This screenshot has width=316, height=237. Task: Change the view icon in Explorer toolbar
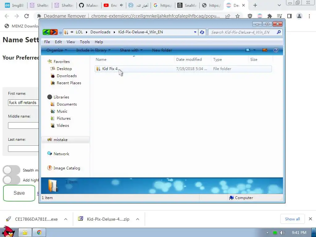pyautogui.click(x=248, y=50)
